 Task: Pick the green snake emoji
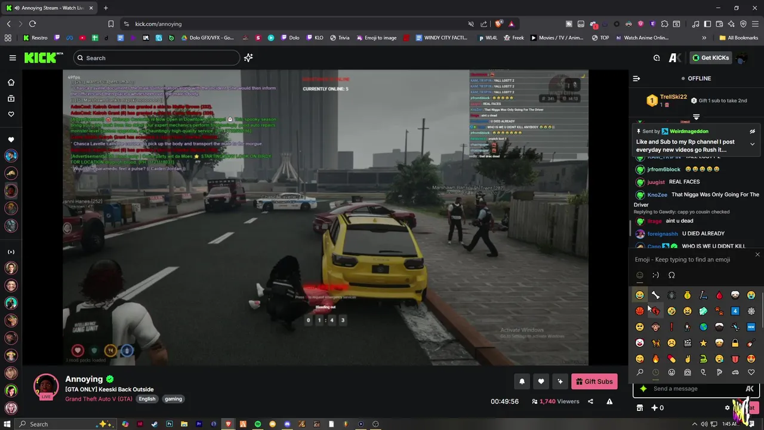coord(703,359)
